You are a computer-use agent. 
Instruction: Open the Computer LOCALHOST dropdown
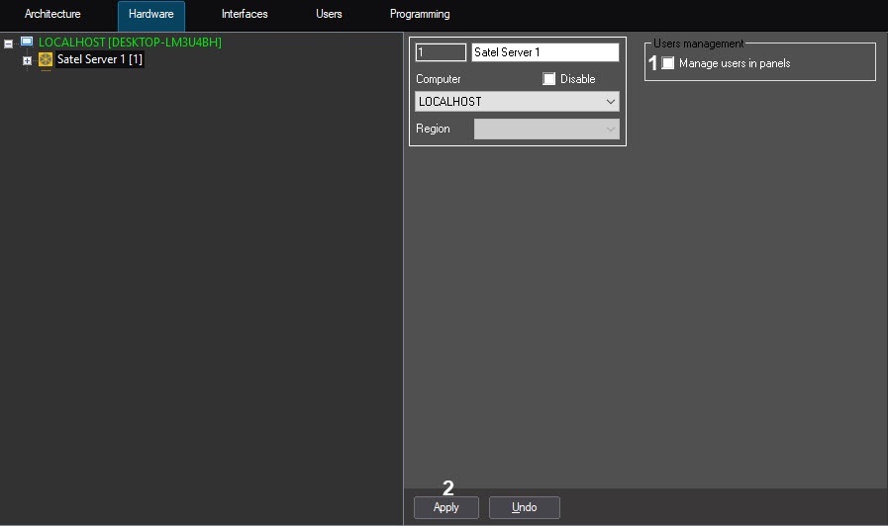pyautogui.click(x=517, y=101)
